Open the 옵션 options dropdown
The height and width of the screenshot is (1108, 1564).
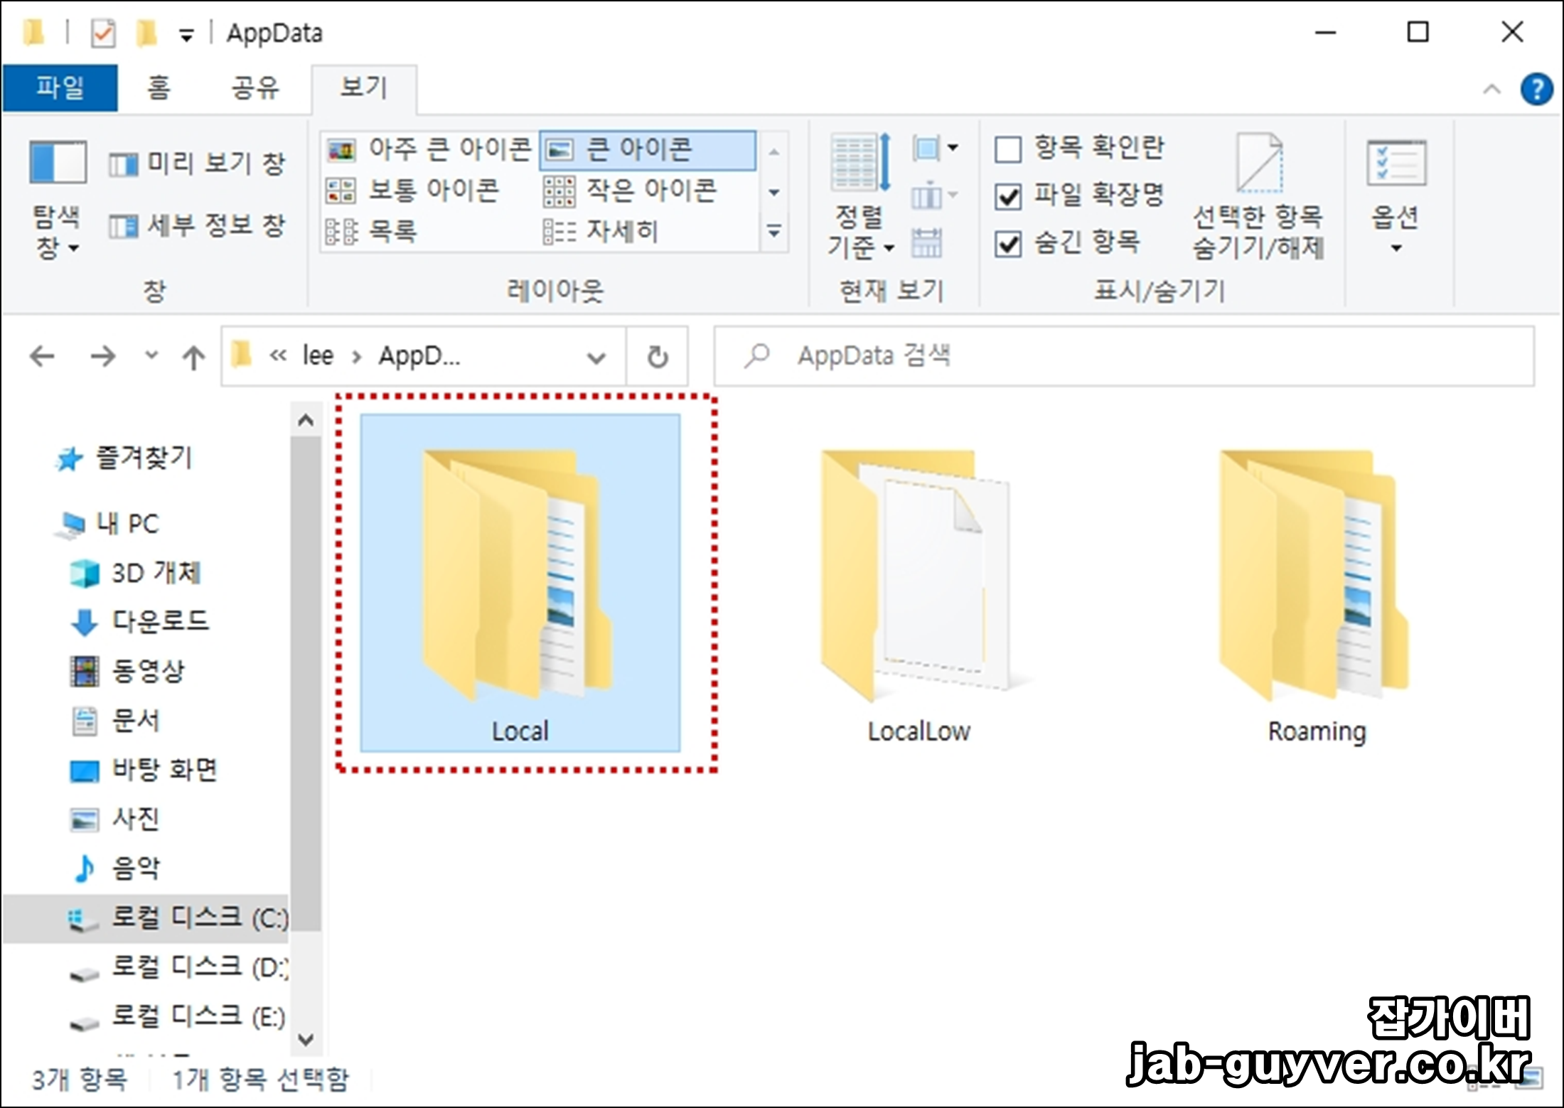(x=1396, y=247)
